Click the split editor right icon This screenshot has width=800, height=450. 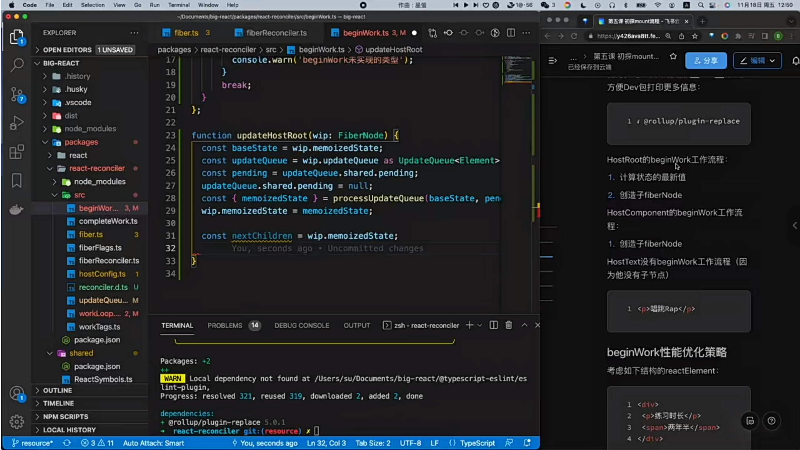pyautogui.click(x=511, y=33)
